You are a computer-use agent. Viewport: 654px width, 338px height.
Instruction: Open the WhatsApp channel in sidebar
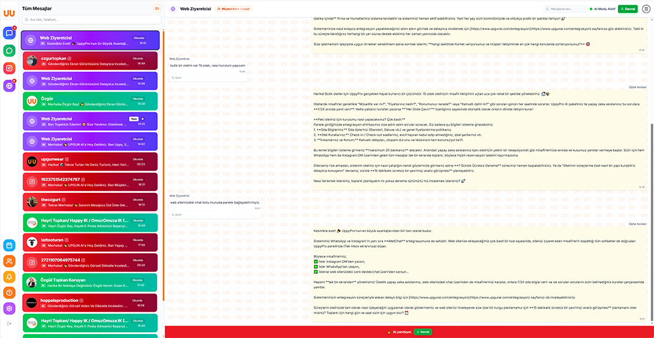click(x=9, y=50)
